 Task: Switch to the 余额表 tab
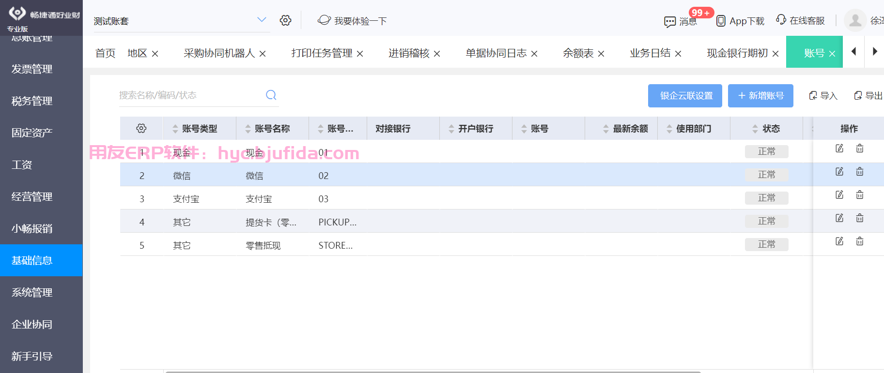(x=578, y=53)
